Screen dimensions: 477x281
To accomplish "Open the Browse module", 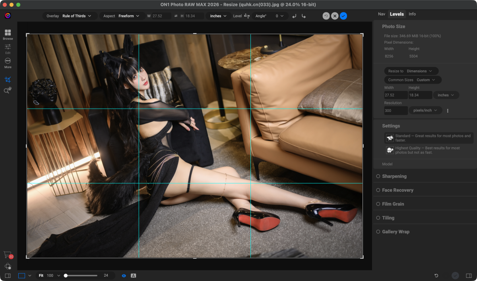I will [x=8, y=34].
